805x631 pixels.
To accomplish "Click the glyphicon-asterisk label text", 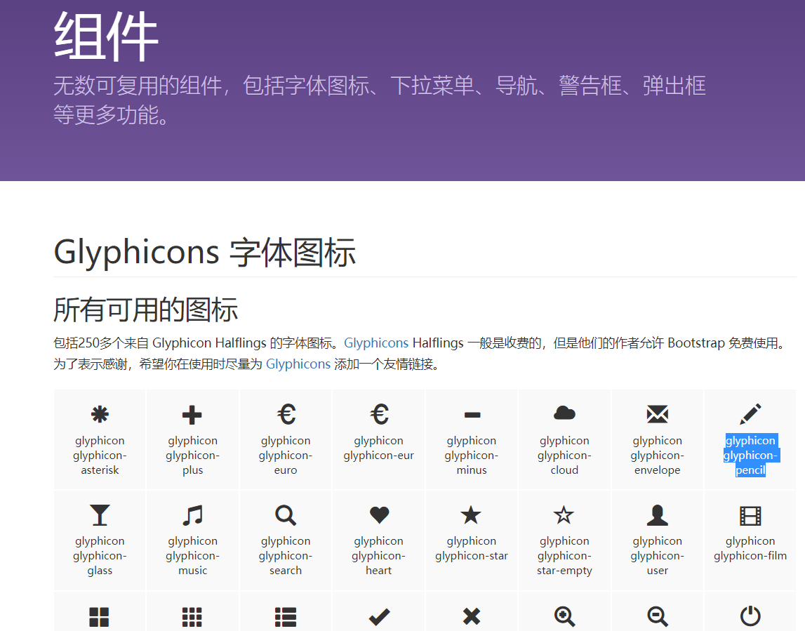I will click(x=100, y=455).
